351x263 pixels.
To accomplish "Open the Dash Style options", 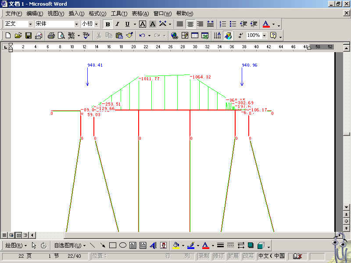I will (231, 245).
